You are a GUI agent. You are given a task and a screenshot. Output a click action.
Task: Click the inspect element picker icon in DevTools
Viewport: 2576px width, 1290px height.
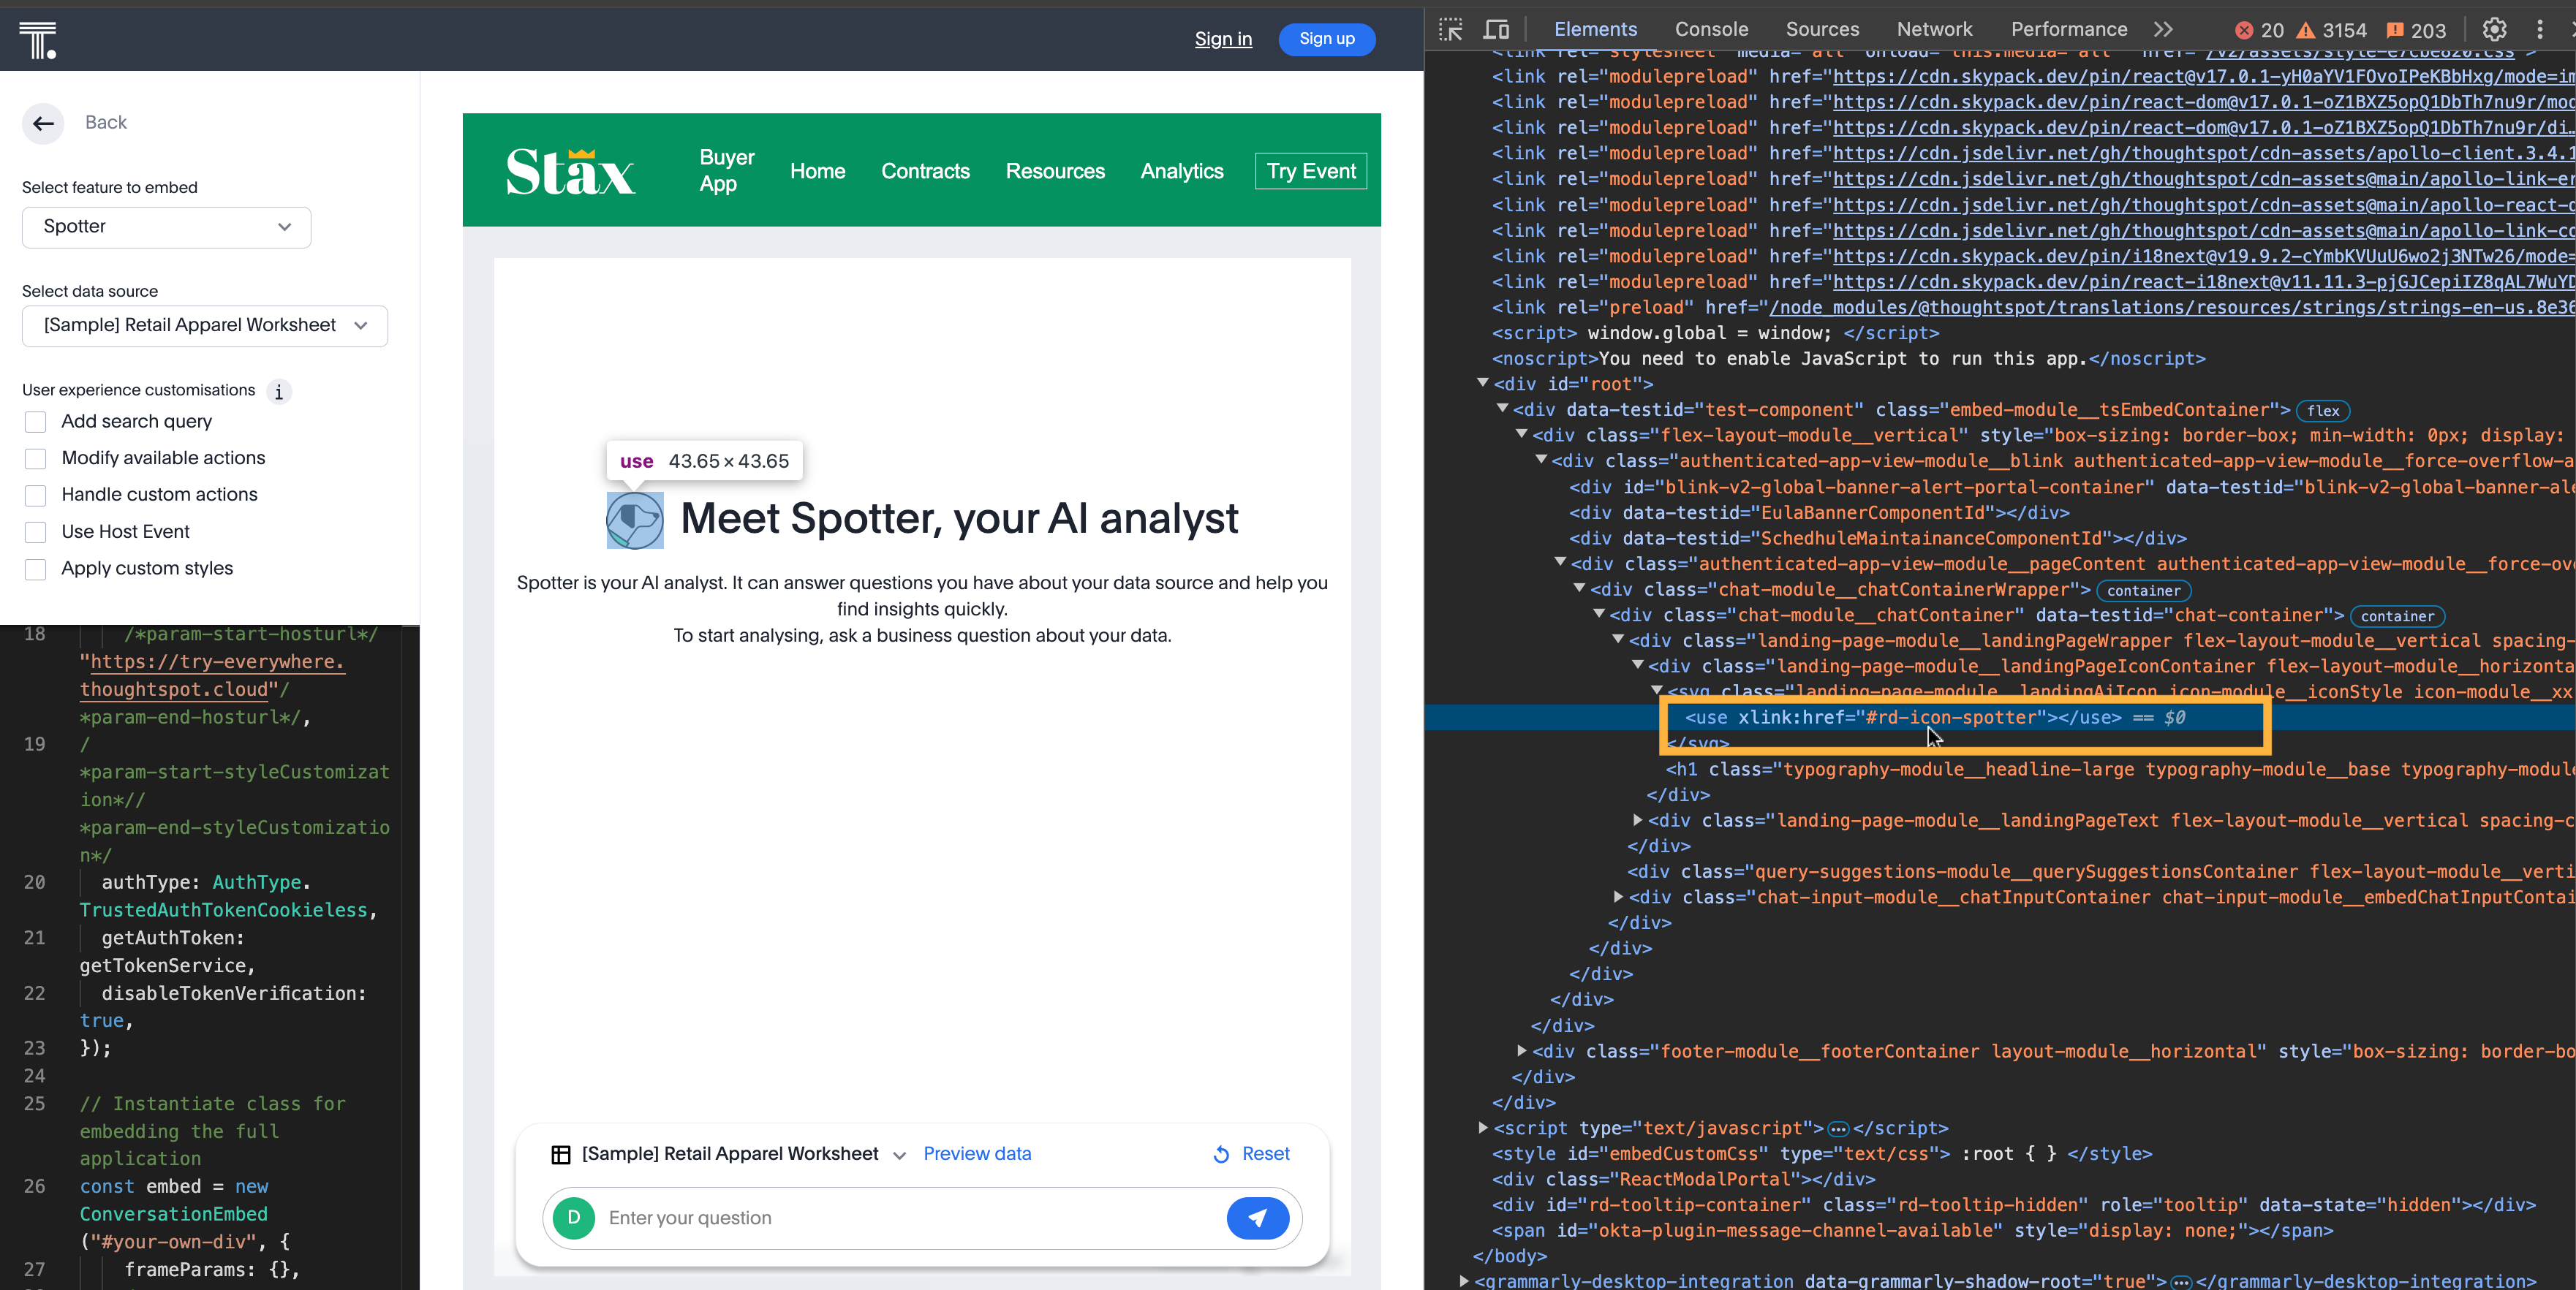(x=1450, y=30)
